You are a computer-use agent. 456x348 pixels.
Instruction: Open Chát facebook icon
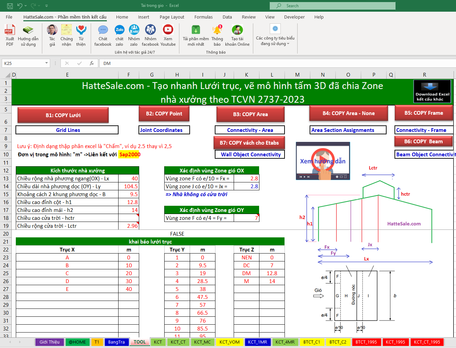[x=103, y=35]
